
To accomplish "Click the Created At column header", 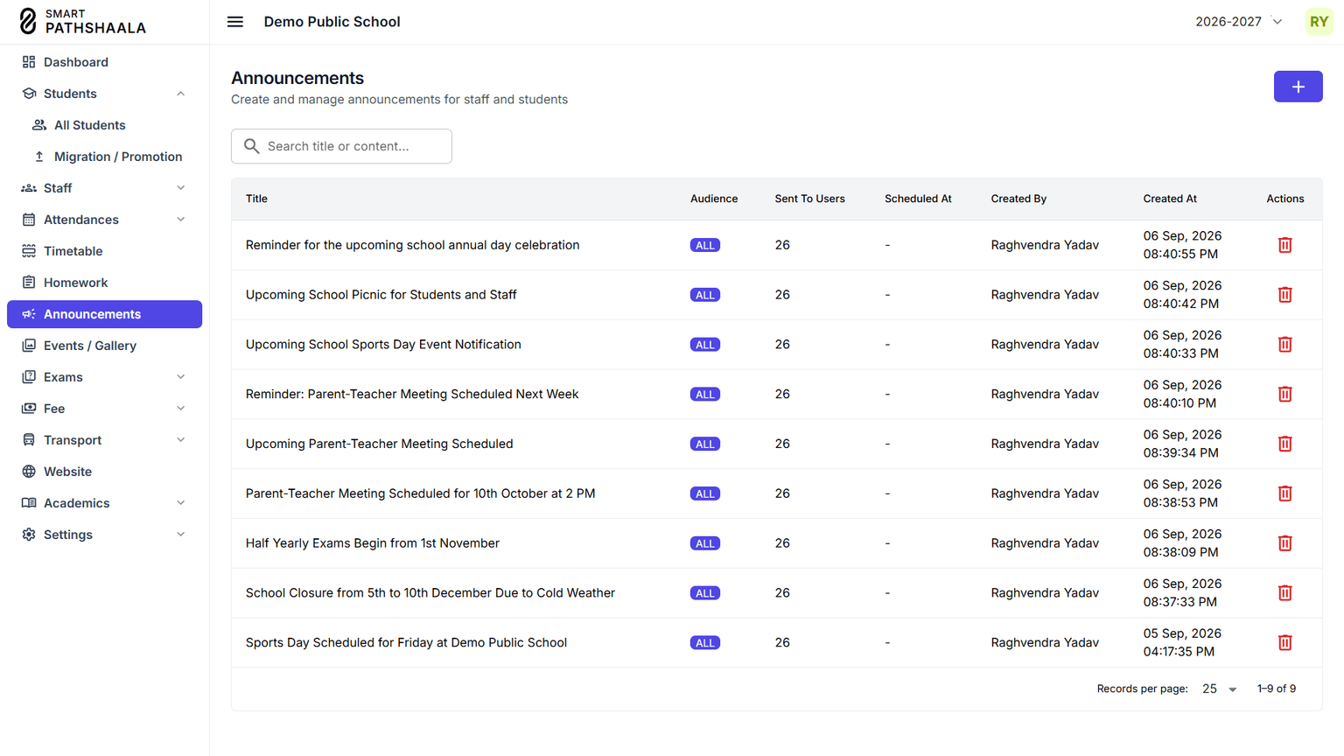I will point(1170,199).
